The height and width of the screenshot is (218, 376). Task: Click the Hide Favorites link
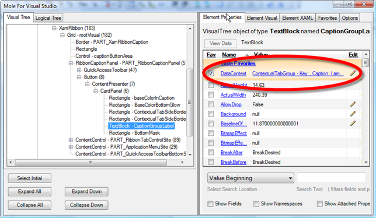[x=238, y=64]
